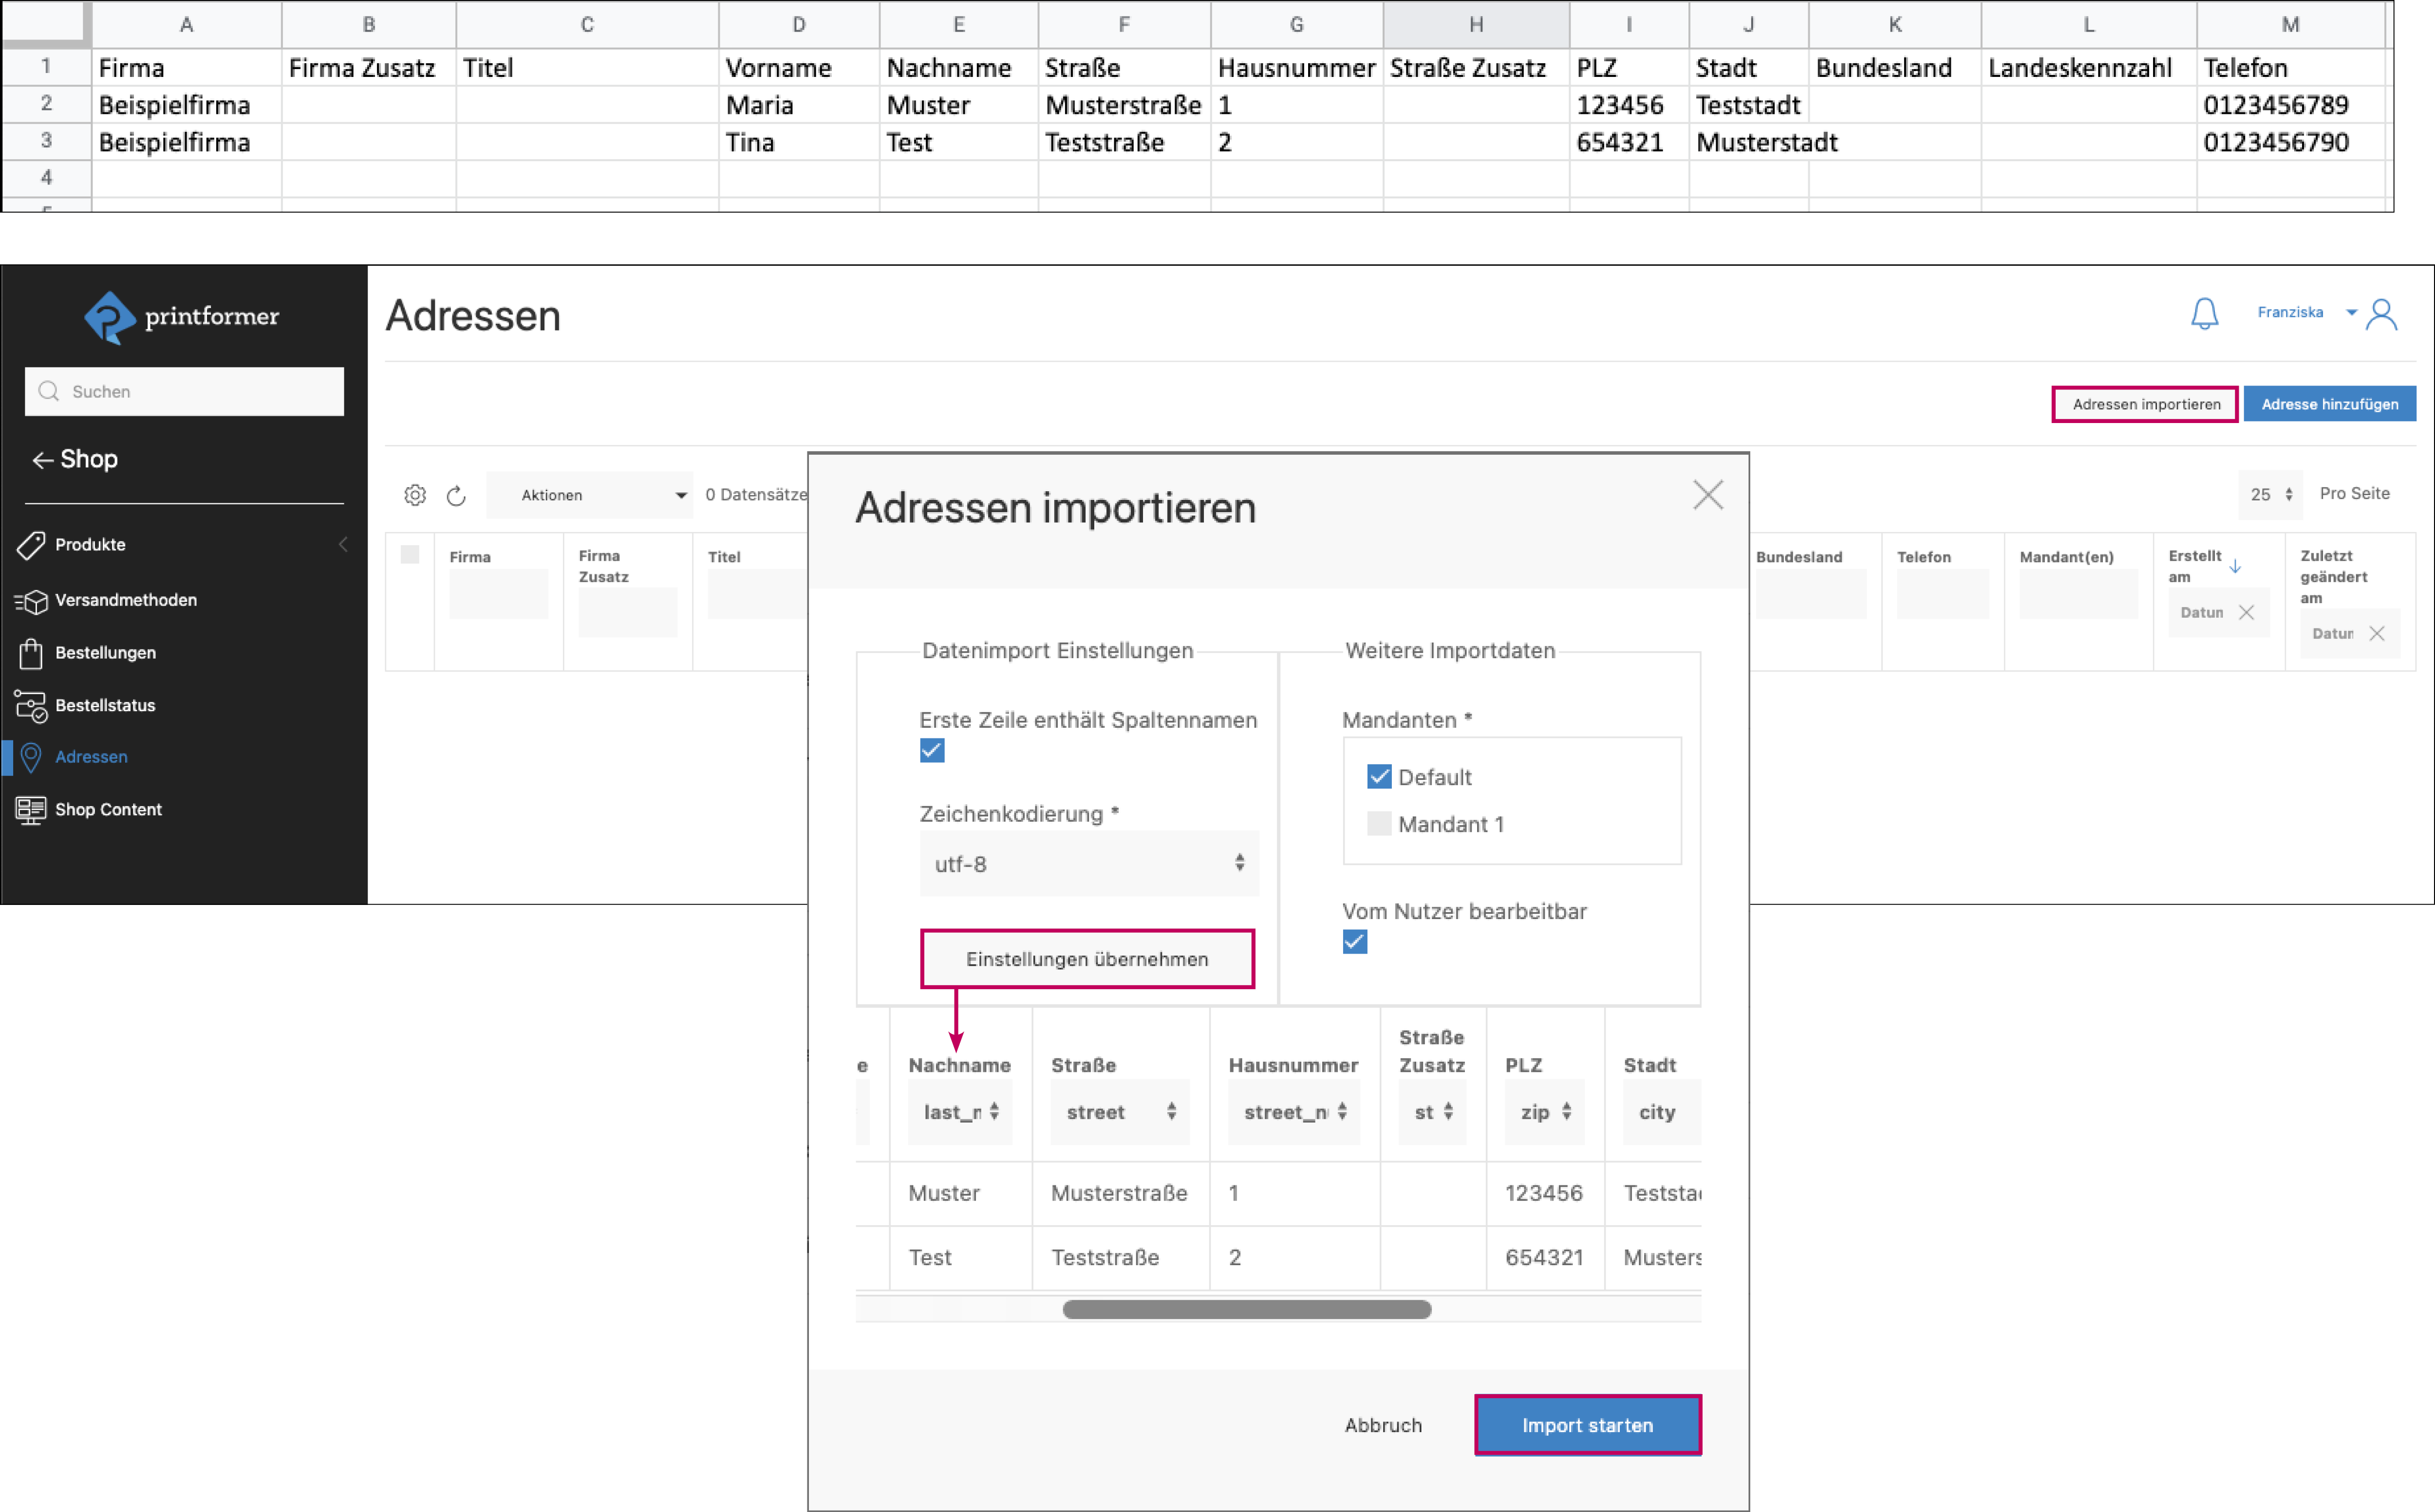
Task: Open the Zeichenkodierung utf-8 dropdown
Action: coord(1088,864)
